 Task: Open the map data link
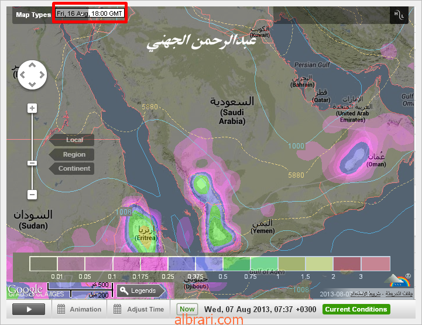point(399,293)
